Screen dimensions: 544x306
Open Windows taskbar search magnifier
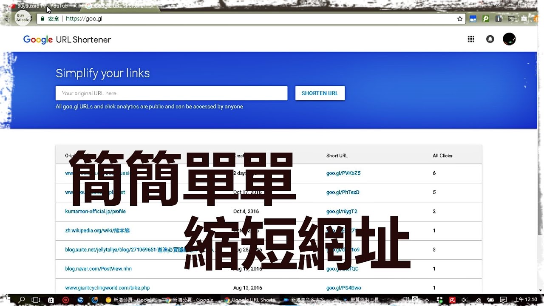22,300
